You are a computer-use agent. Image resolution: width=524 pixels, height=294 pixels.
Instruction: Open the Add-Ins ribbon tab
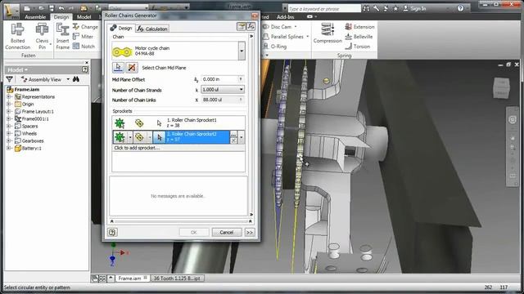coord(286,16)
